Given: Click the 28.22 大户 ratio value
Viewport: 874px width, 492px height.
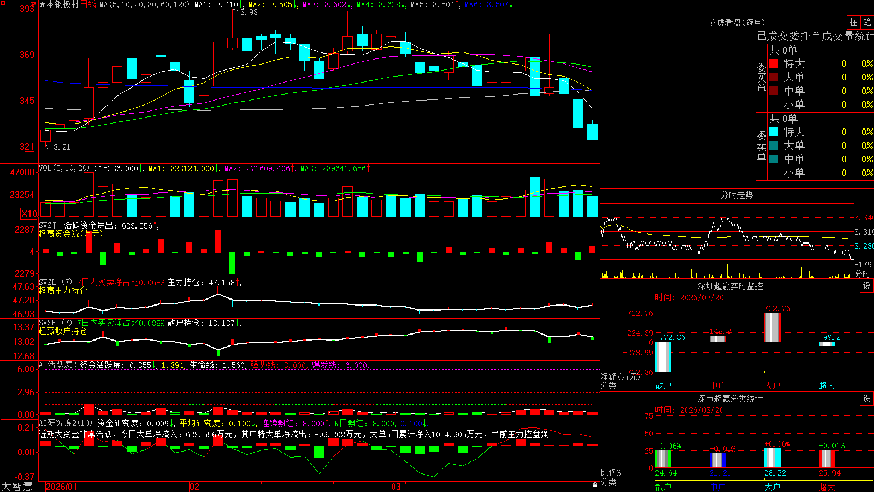Looking at the screenshot, I should 775,473.
